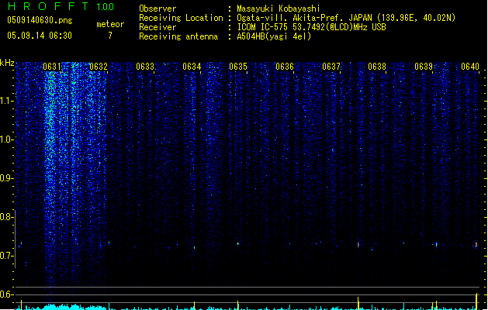Click the HROFFT 1.0.0 title text
The height and width of the screenshot is (310, 488).
point(61,6)
